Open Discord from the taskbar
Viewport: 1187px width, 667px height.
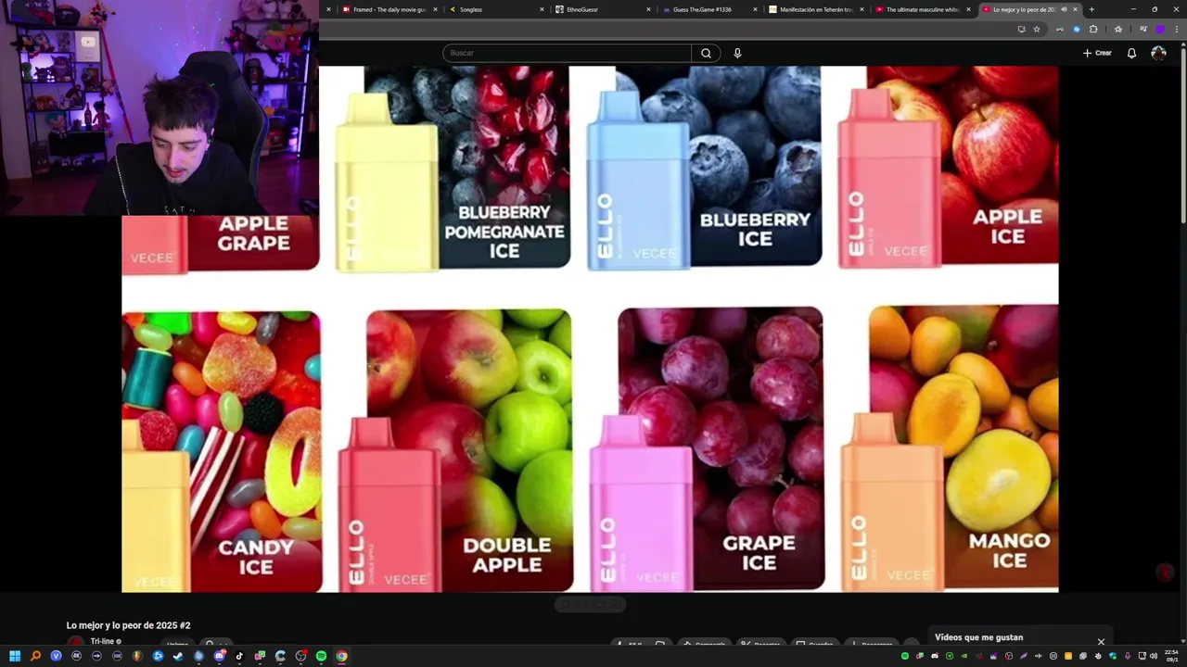point(219,656)
